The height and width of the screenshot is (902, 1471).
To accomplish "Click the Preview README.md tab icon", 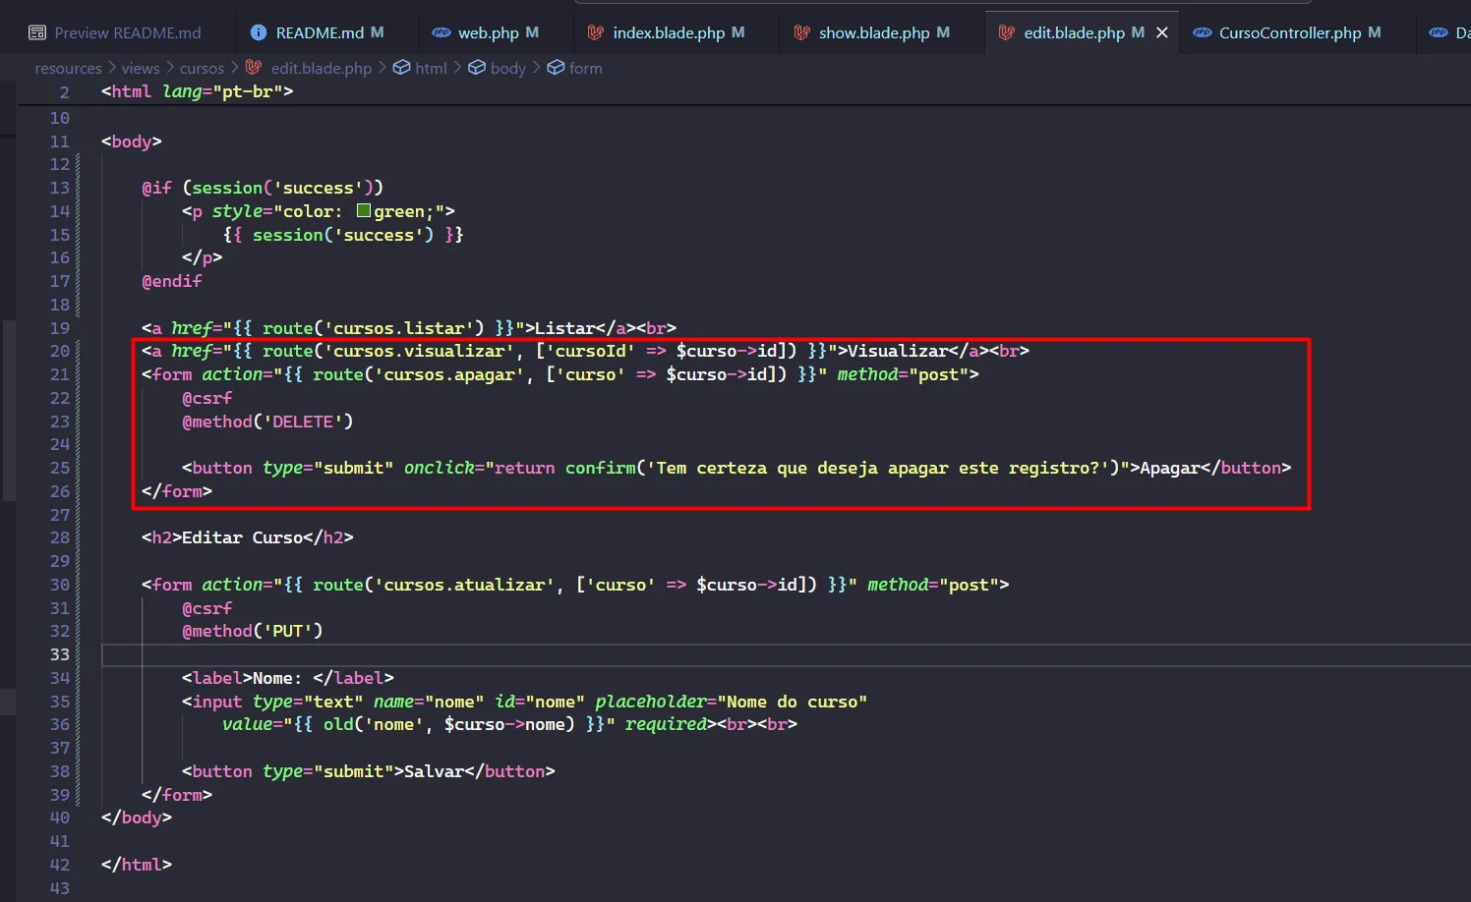I will tap(37, 32).
